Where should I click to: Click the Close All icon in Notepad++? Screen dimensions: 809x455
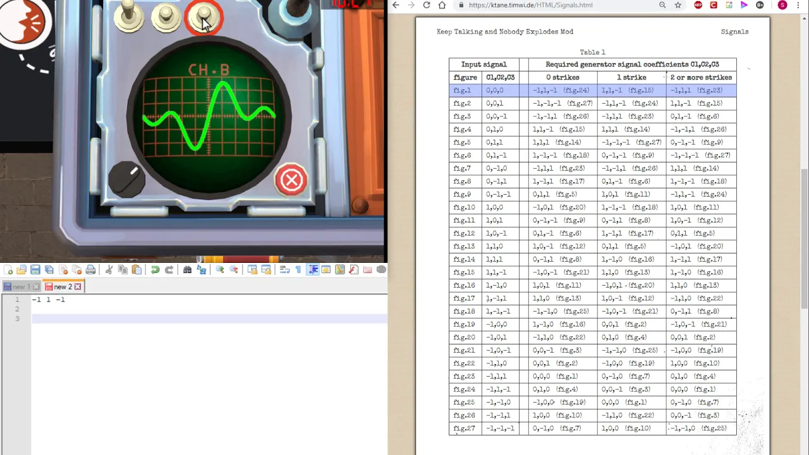click(x=76, y=270)
